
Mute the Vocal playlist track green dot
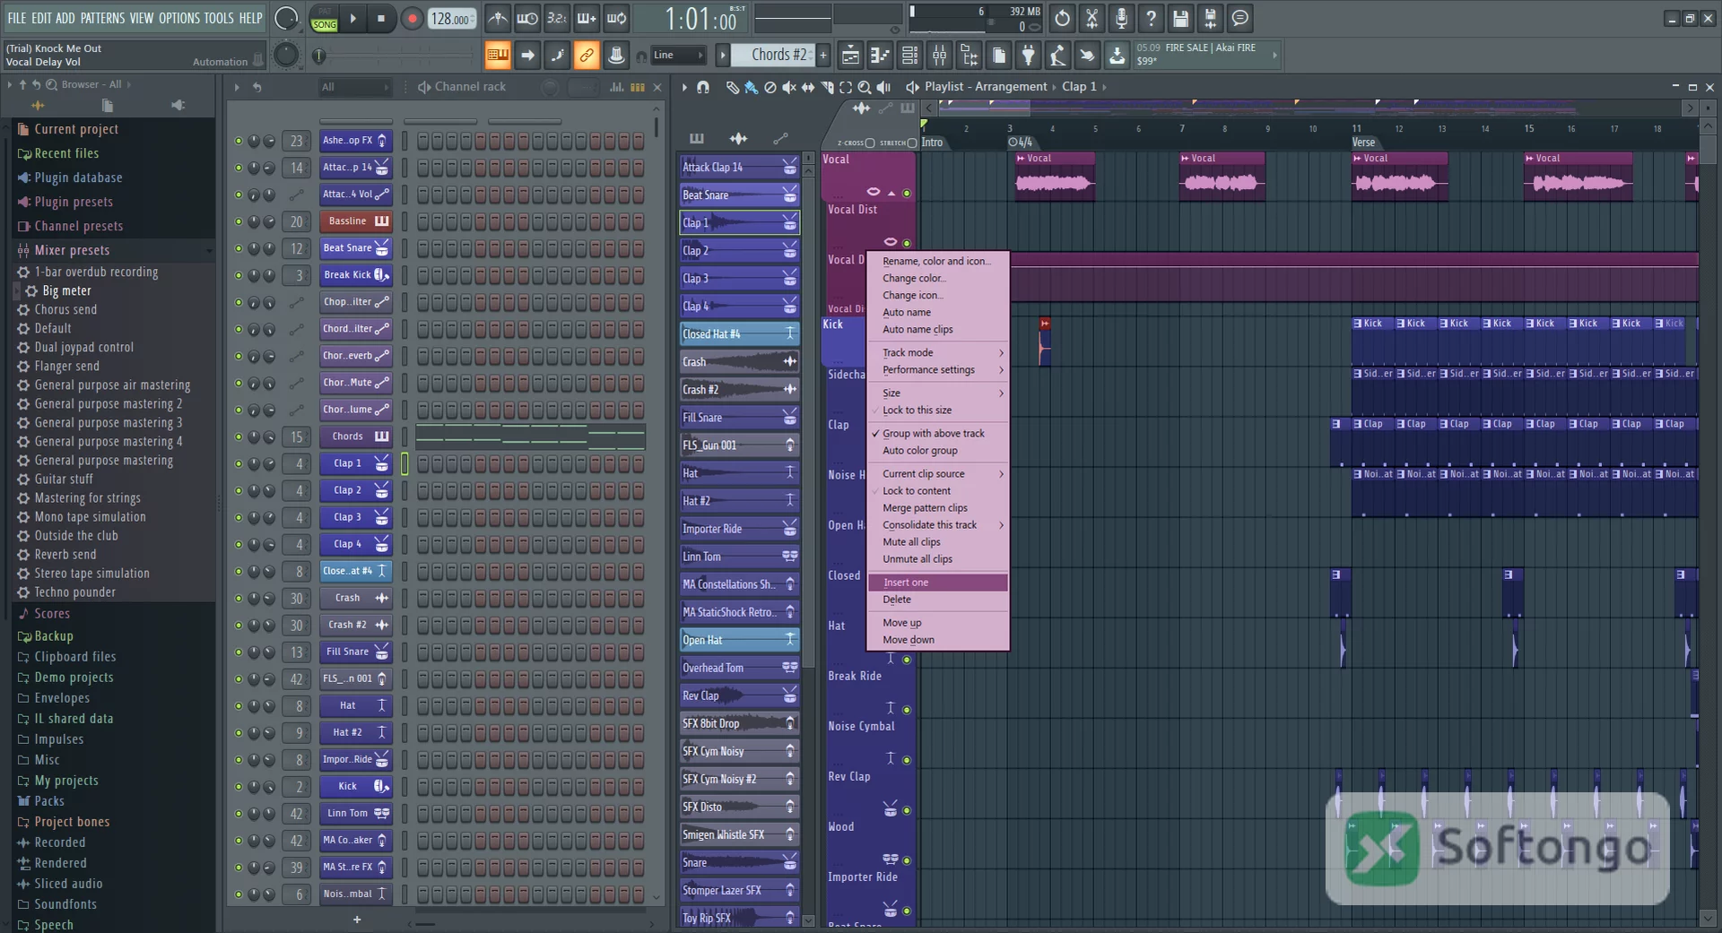[907, 193]
